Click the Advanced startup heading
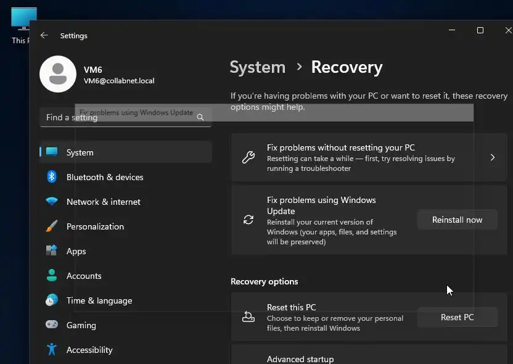The image size is (513, 364). tap(300, 359)
